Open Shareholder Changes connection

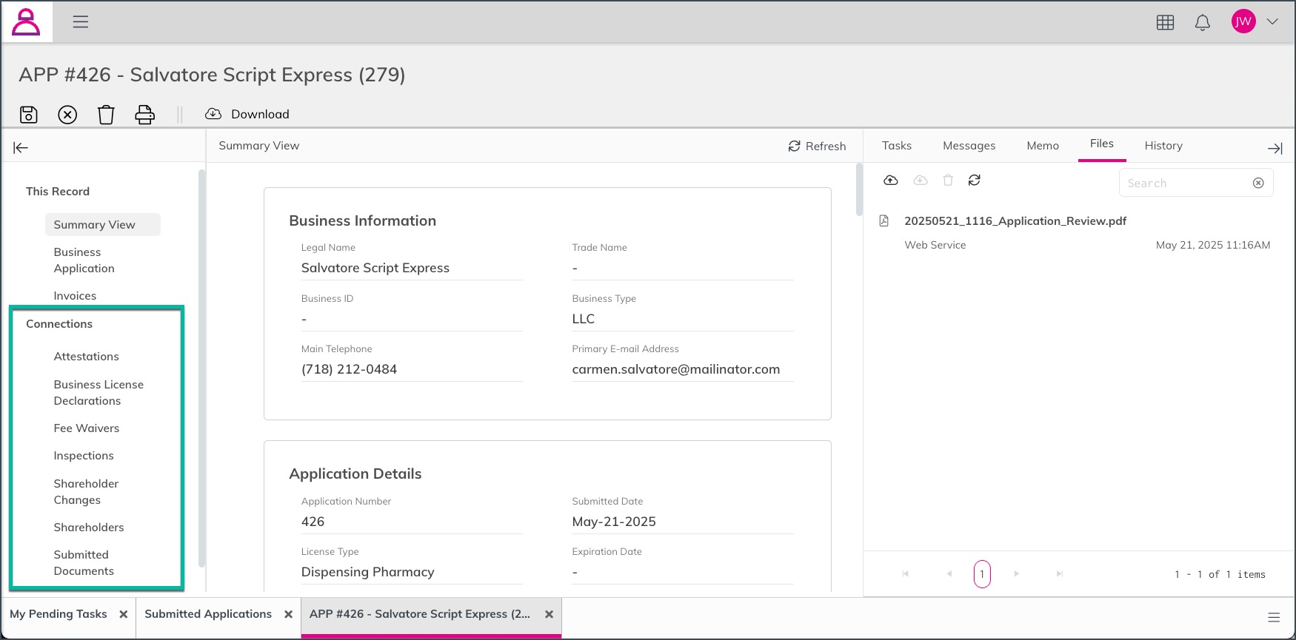[x=86, y=492]
